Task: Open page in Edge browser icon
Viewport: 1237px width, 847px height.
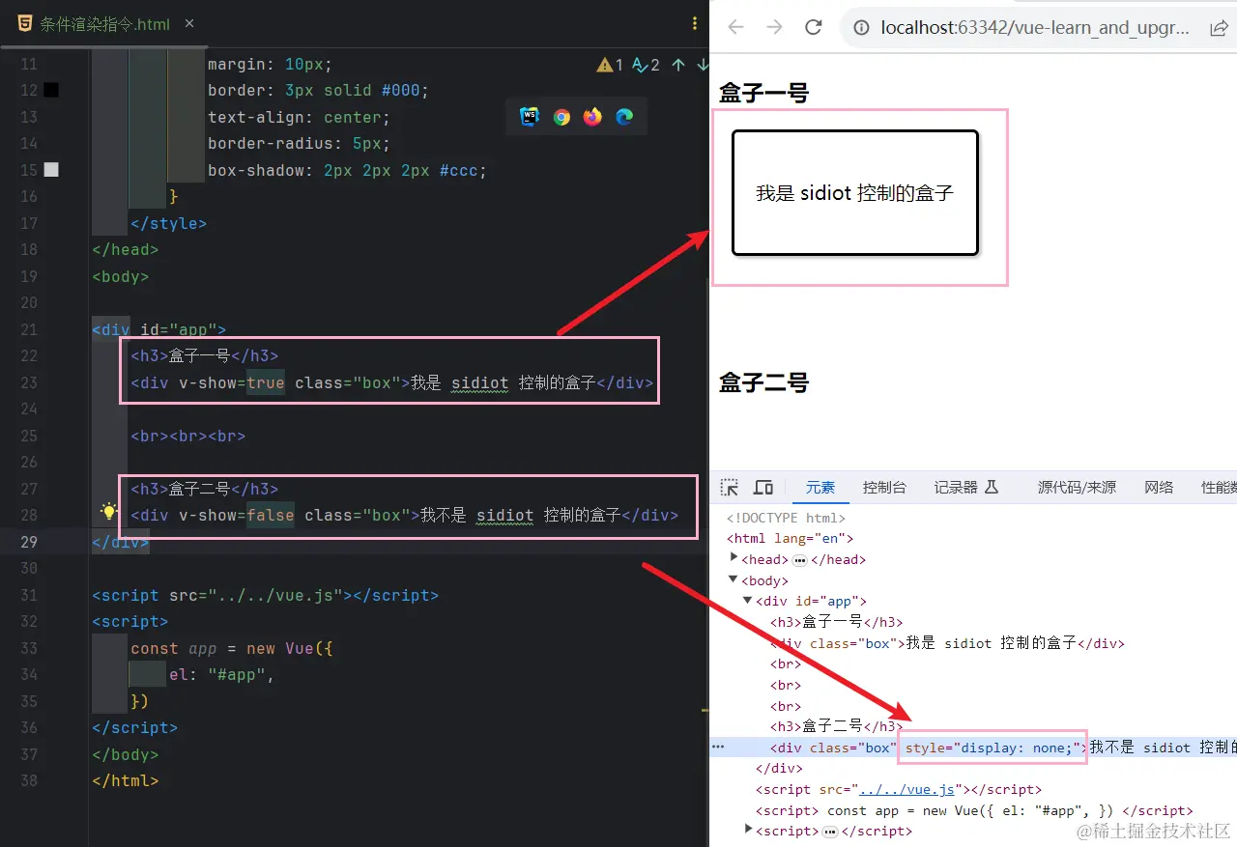Action: [x=624, y=117]
